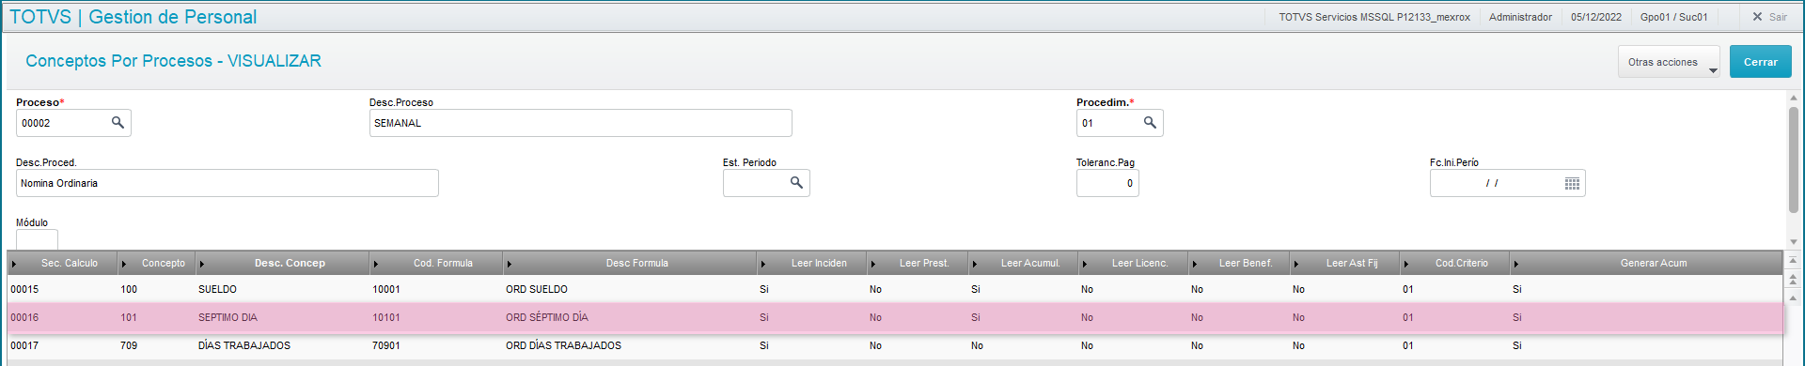
Task: Select row 00015 SUELDO
Action: coord(895,289)
